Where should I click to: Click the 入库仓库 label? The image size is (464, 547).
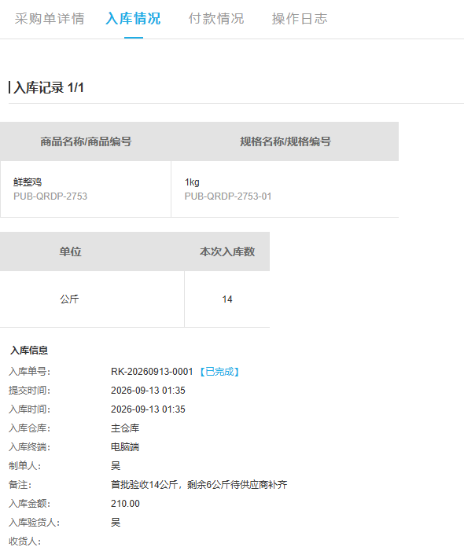(x=29, y=428)
